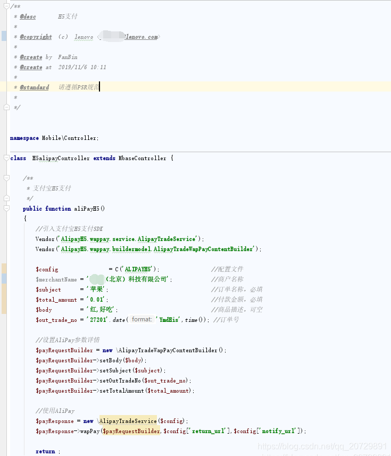Click the extends keyword

pyautogui.click(x=104, y=158)
